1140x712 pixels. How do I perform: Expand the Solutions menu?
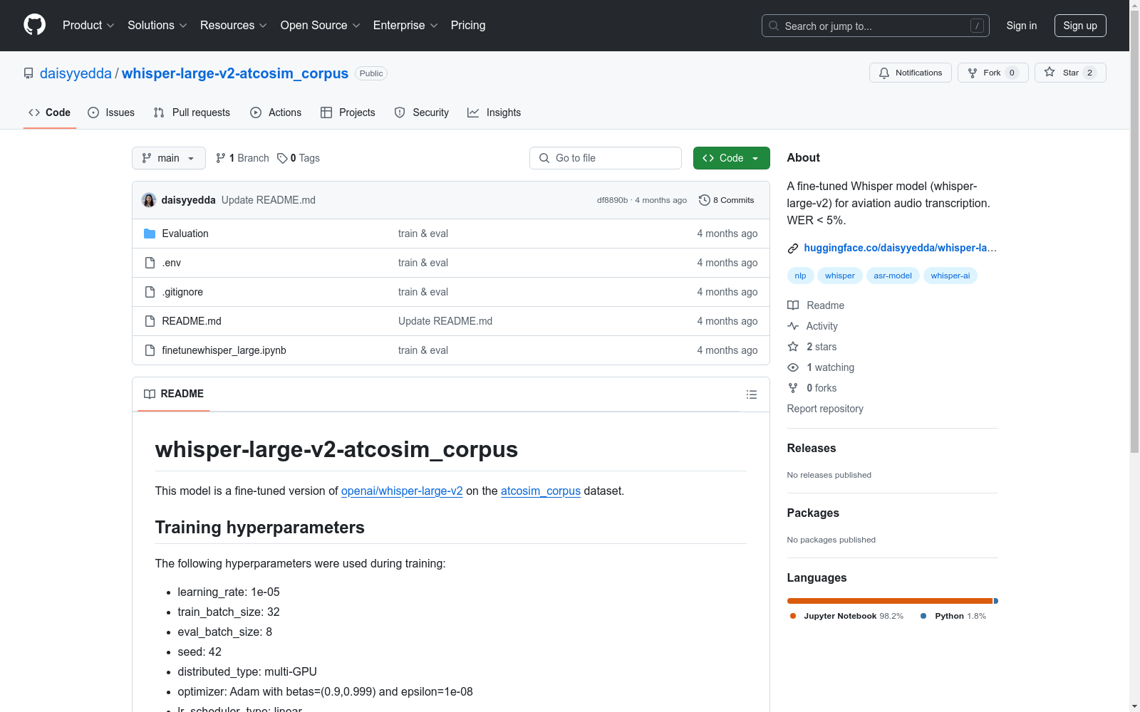click(x=157, y=26)
